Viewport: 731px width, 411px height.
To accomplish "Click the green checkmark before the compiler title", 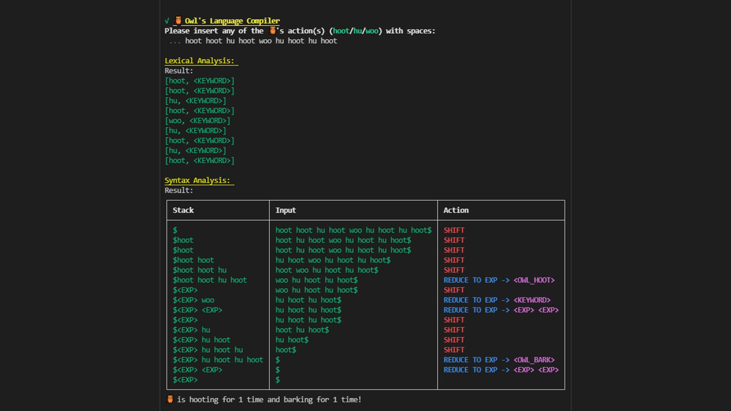I will [x=167, y=21].
